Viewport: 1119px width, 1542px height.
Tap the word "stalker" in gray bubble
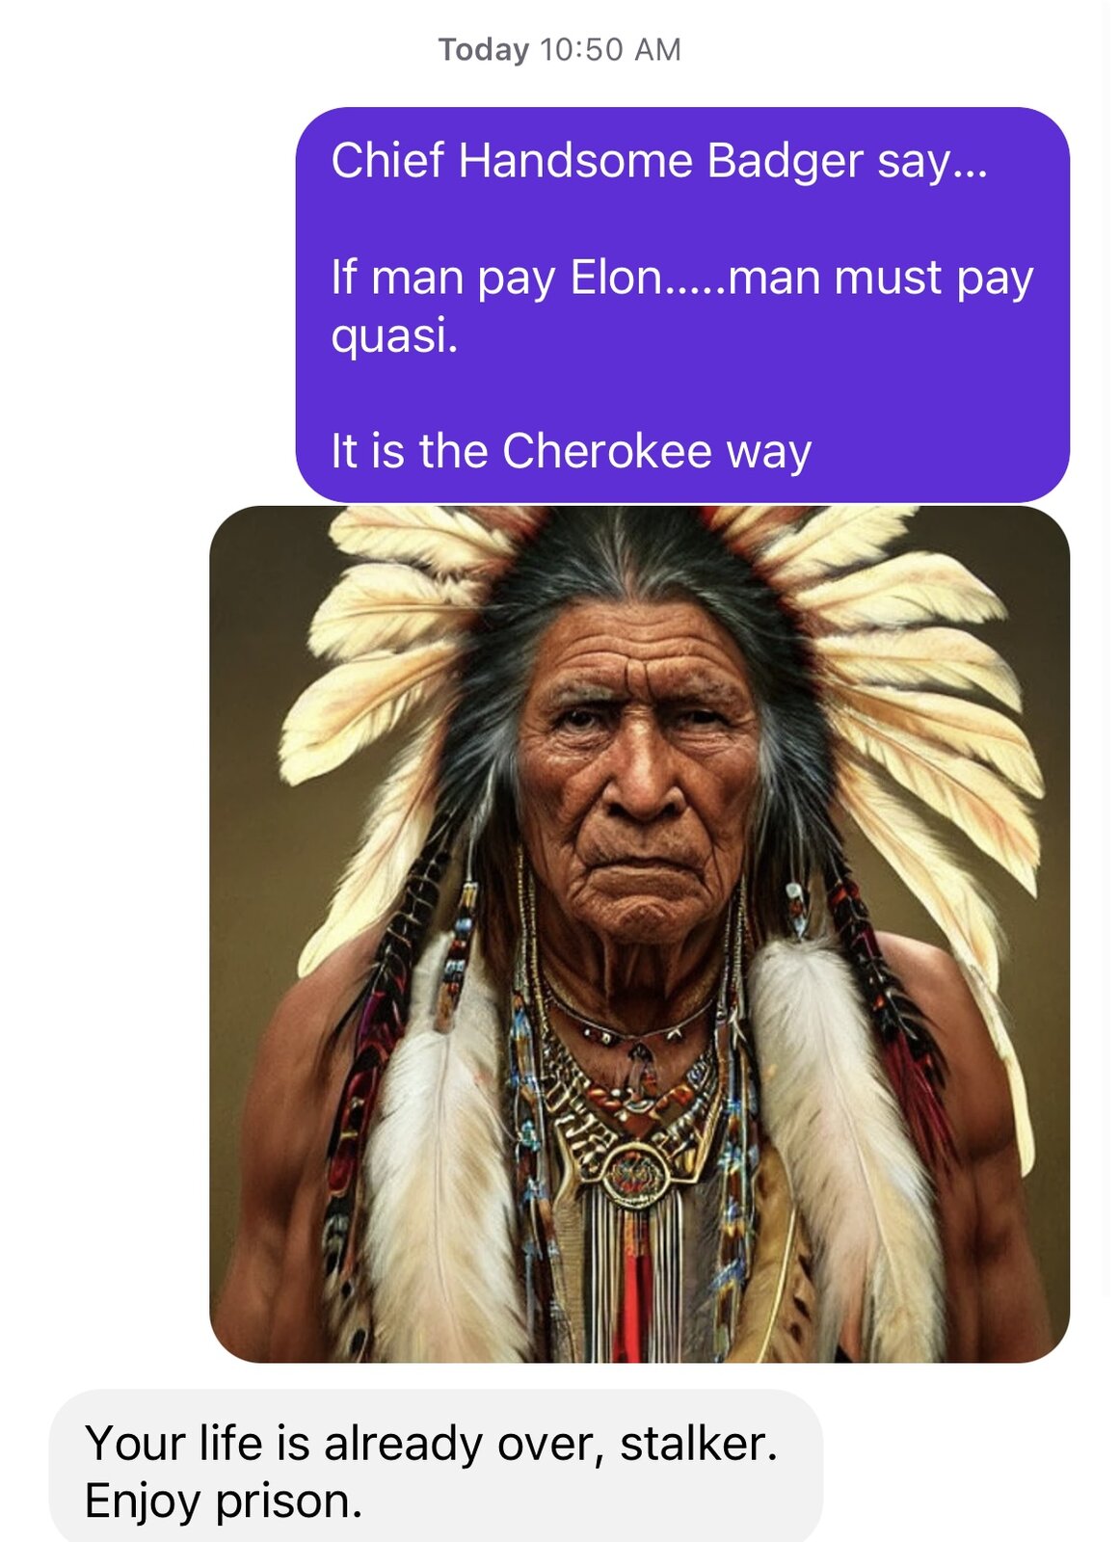(x=693, y=1443)
